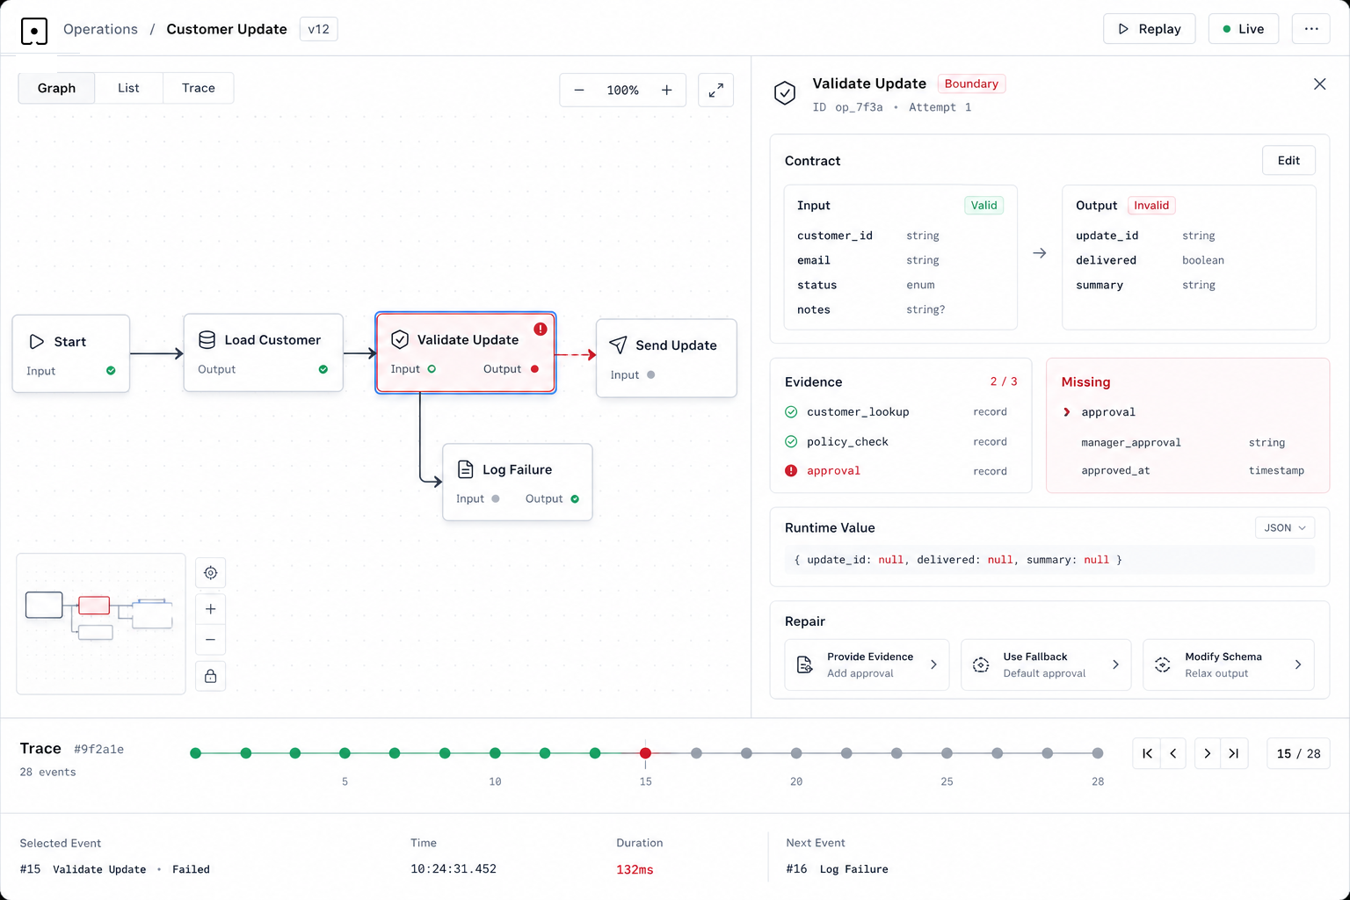Click the Use Fallback chevron arrow
The width and height of the screenshot is (1350, 900).
(x=1115, y=664)
